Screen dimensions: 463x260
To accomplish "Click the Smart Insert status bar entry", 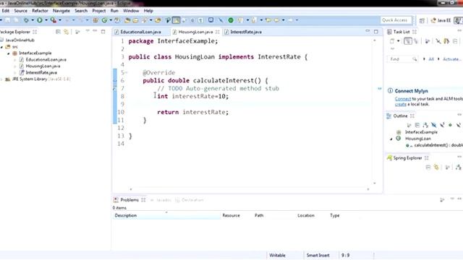I will pos(318,255).
